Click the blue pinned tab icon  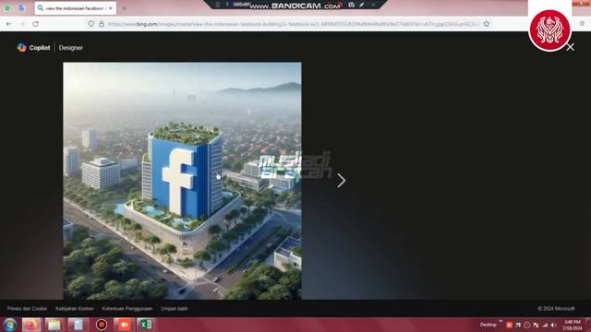tap(21, 8)
